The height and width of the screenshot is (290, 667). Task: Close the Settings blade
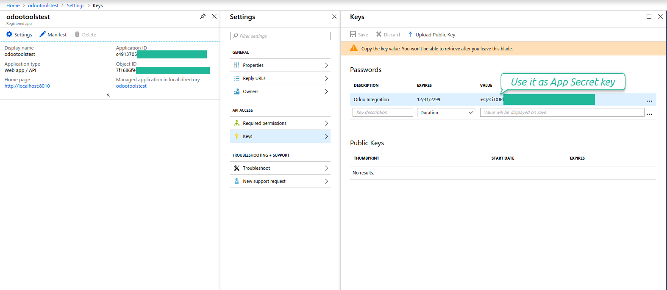point(334,17)
